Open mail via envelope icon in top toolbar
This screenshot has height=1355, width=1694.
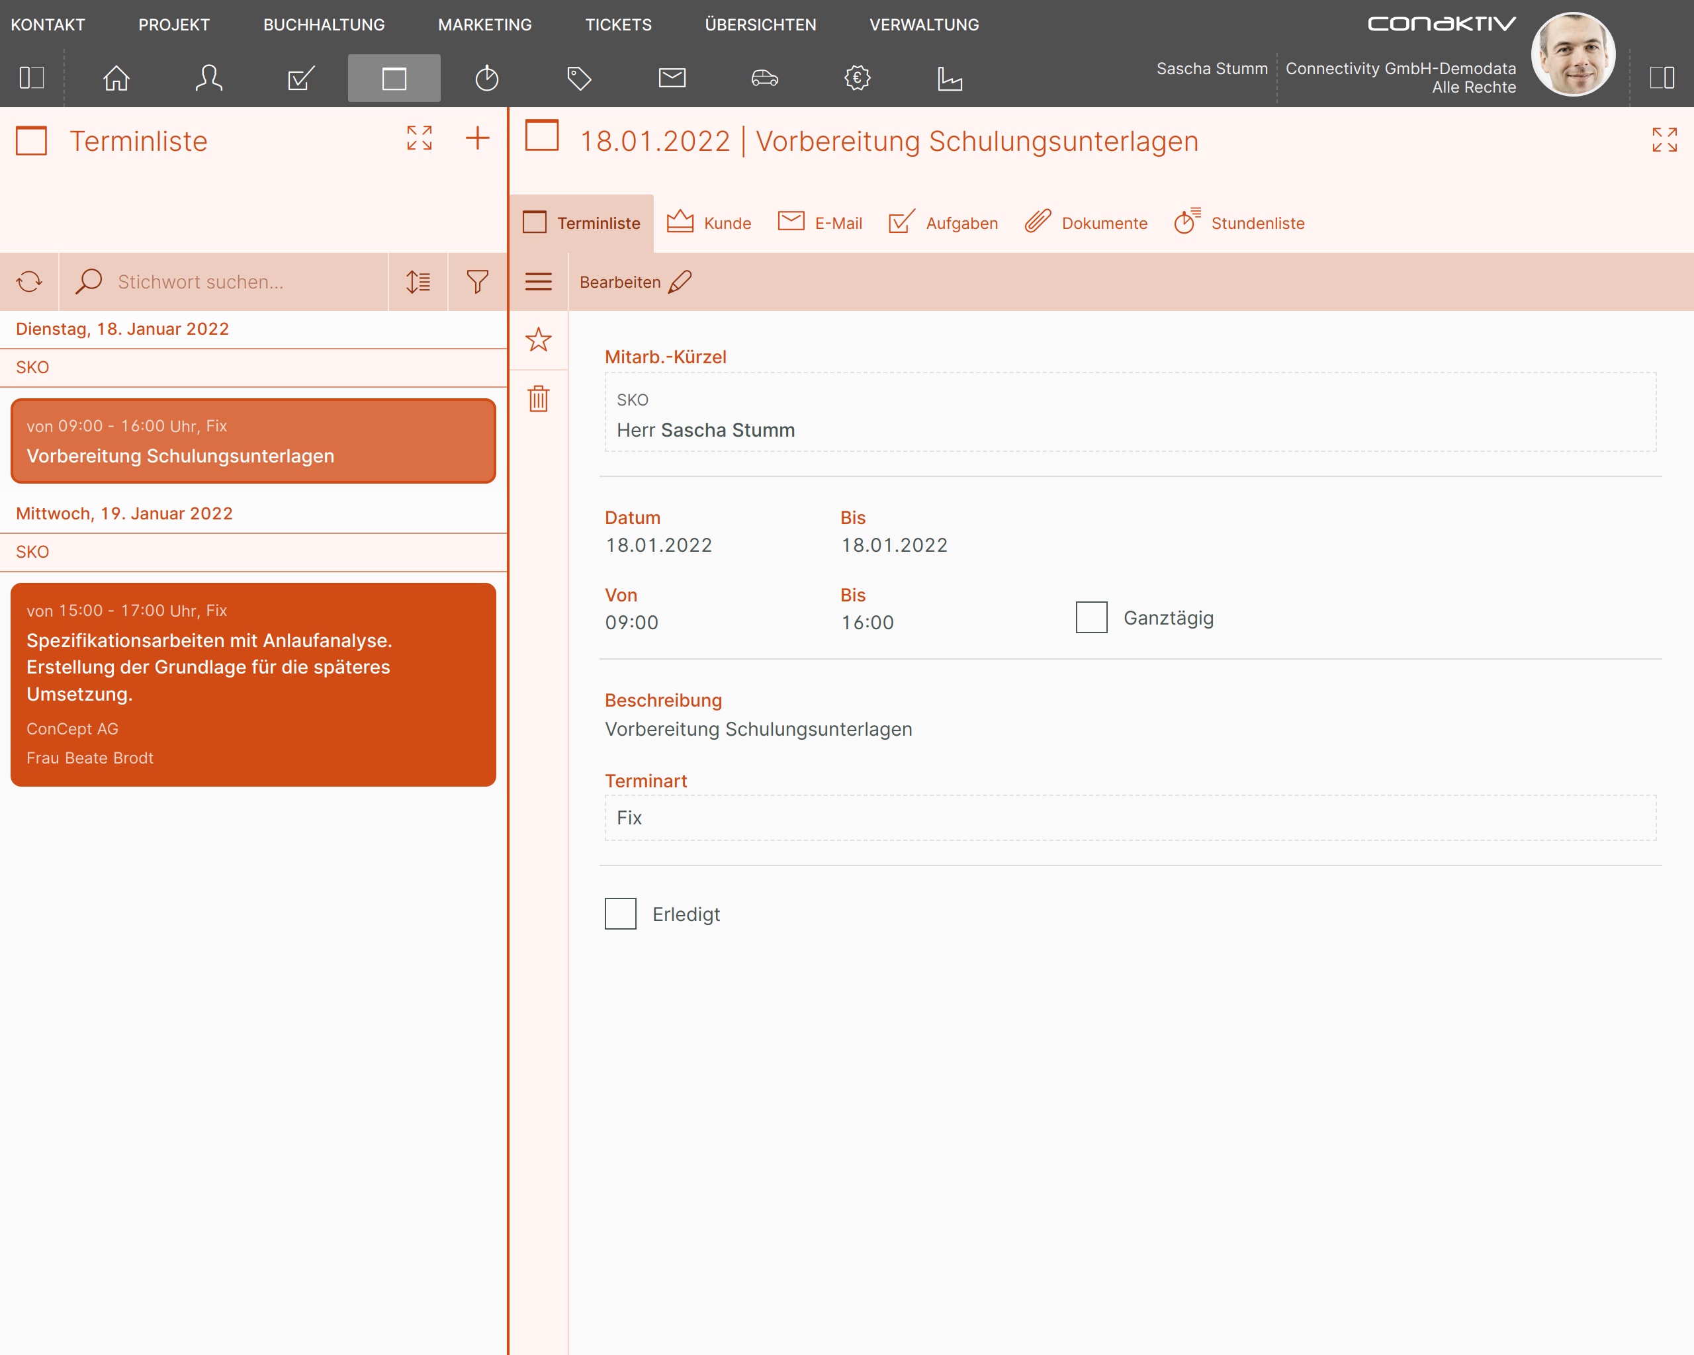click(x=672, y=78)
